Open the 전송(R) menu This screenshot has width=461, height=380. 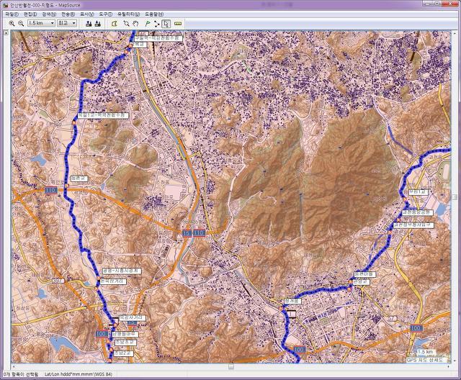68,14
